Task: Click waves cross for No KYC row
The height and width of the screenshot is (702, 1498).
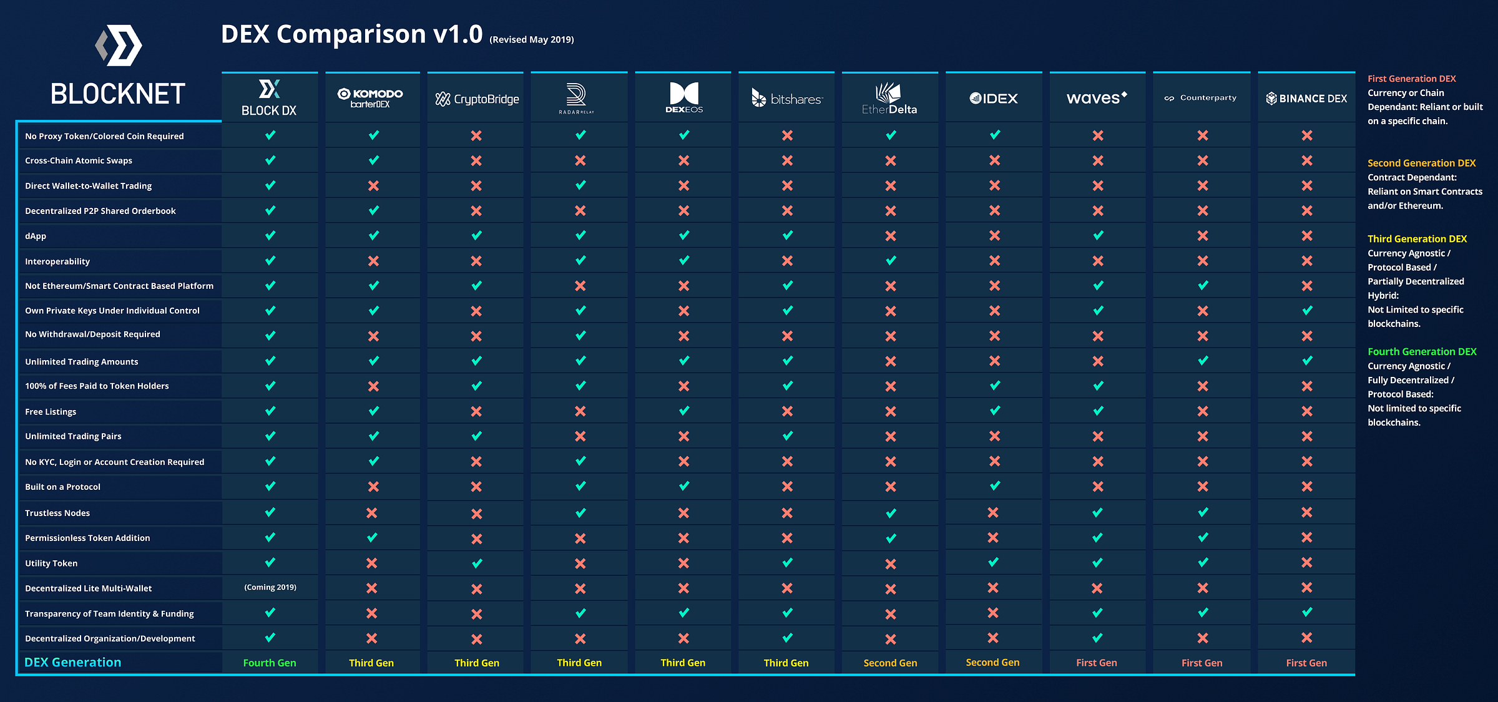Action: coord(1098,461)
